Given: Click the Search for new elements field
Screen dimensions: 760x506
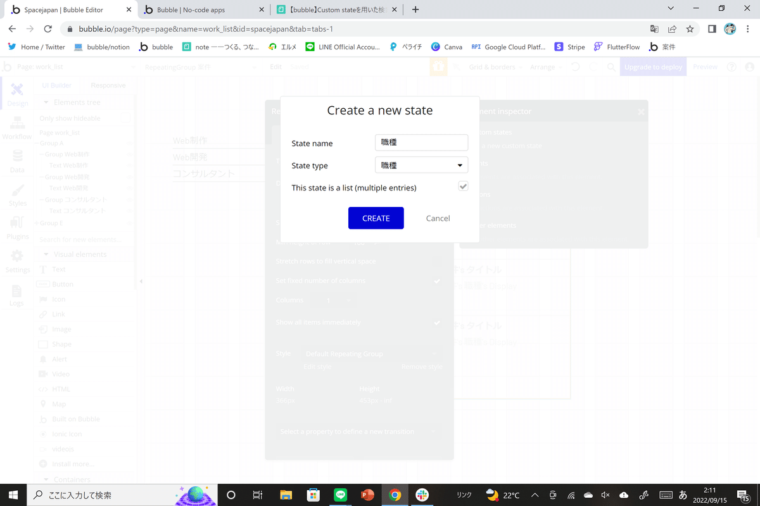Looking at the screenshot, I should [x=82, y=240].
